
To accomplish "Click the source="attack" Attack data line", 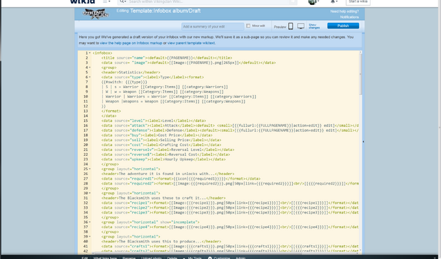I will (230, 125).
